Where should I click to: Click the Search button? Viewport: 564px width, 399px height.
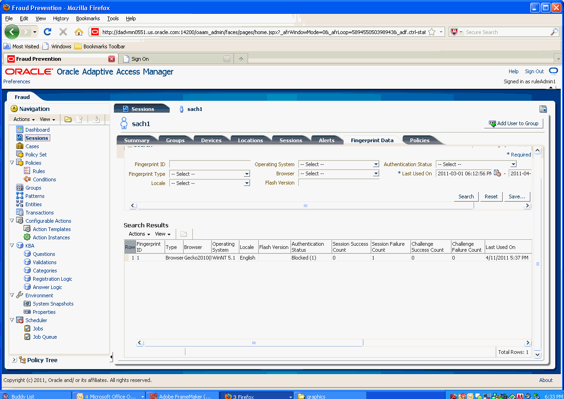(466, 196)
